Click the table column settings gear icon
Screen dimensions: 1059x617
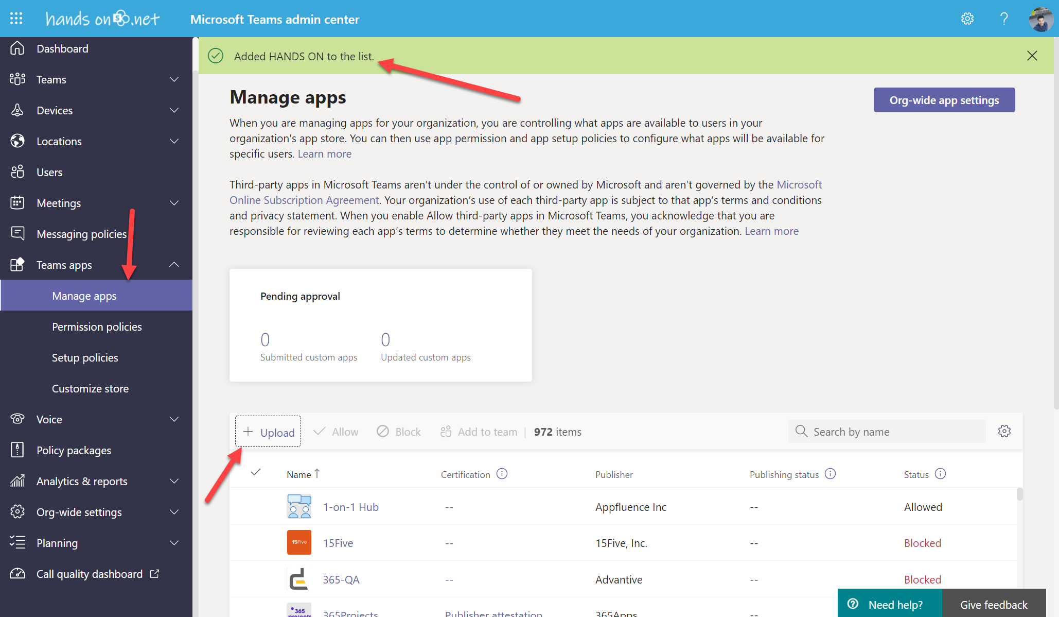(1004, 432)
